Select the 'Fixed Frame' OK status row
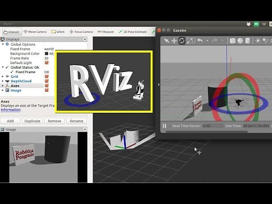The height and width of the screenshot is (204, 272). pos(25,72)
